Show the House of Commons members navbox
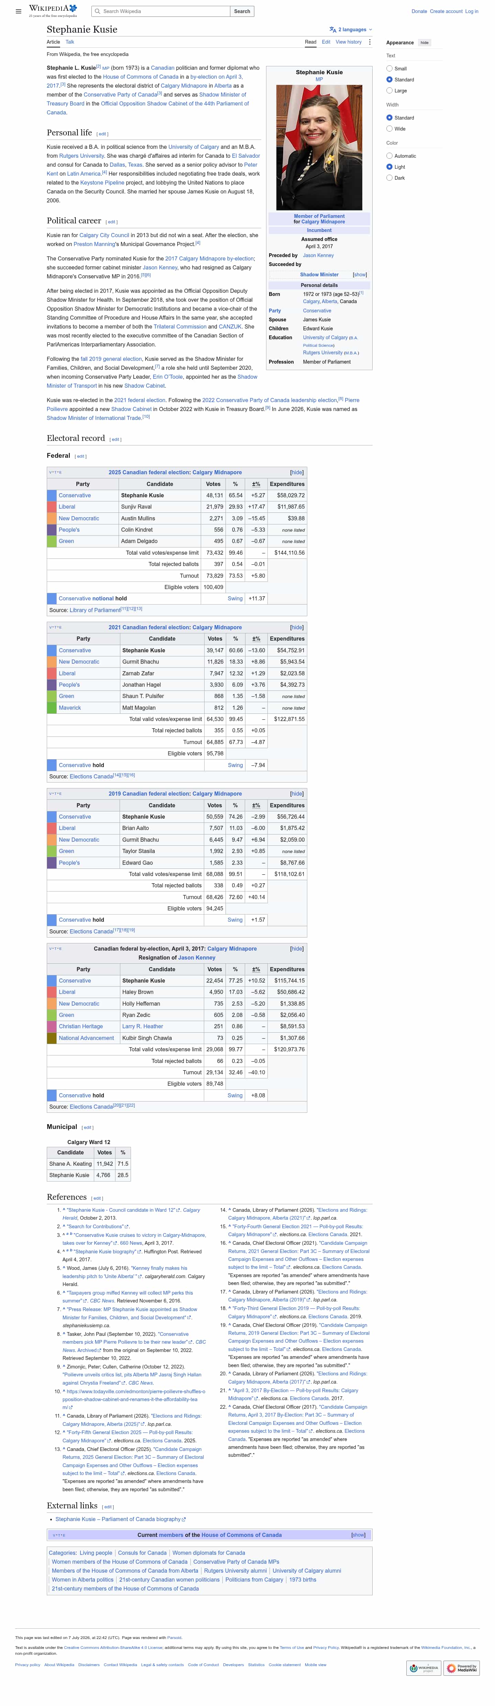This screenshot has width=495, height=1706. pyautogui.click(x=359, y=1535)
